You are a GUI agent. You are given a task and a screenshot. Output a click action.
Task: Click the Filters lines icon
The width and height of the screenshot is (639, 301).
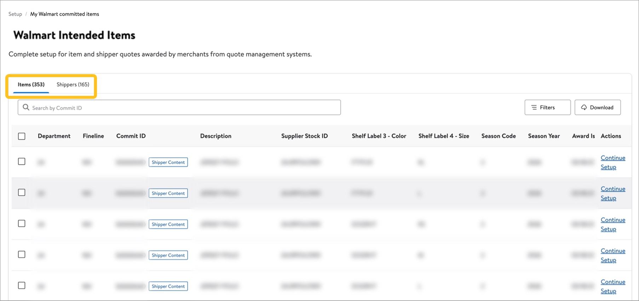pyautogui.click(x=534, y=107)
